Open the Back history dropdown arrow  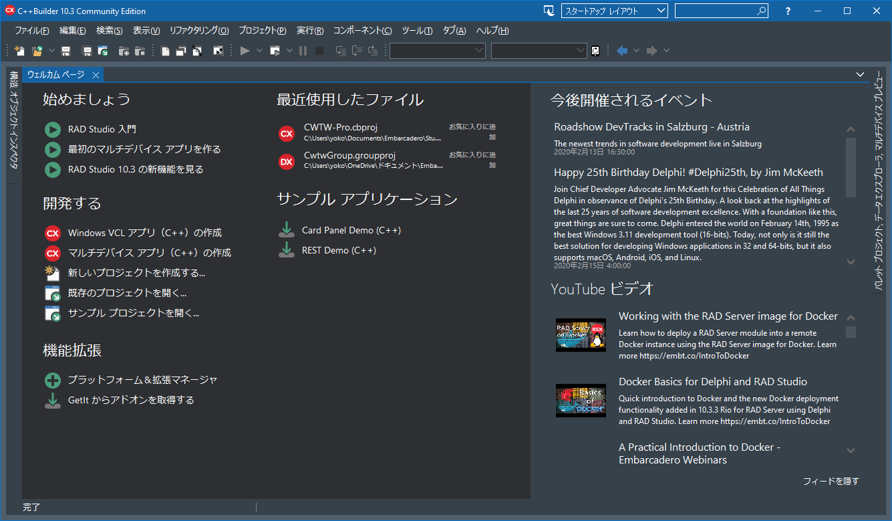pos(637,51)
